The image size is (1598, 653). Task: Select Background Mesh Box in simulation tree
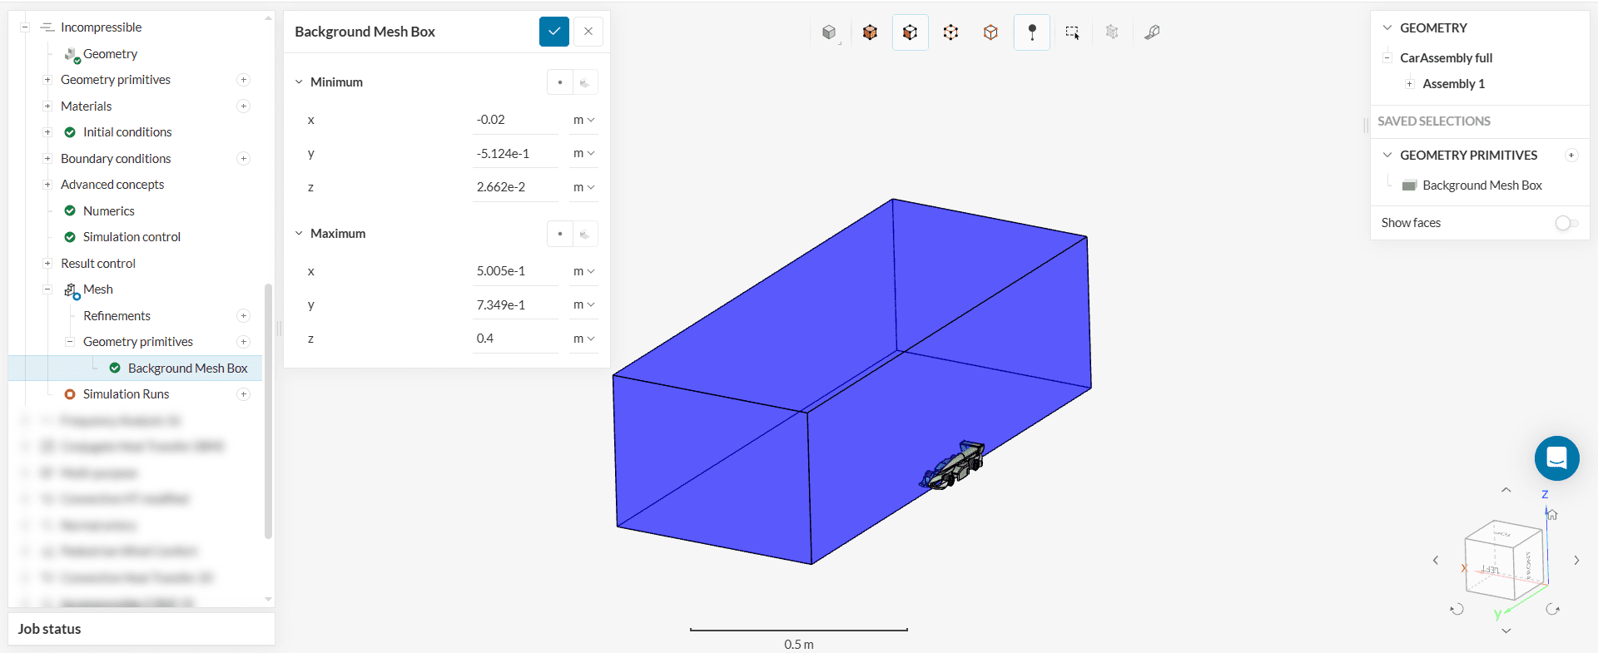187,369
